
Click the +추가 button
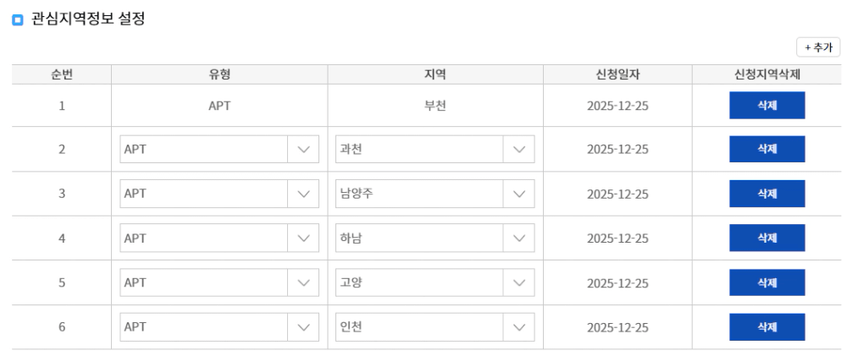[817, 47]
